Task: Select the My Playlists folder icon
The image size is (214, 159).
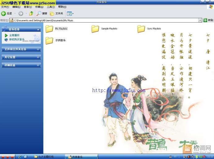Action: [49, 29]
